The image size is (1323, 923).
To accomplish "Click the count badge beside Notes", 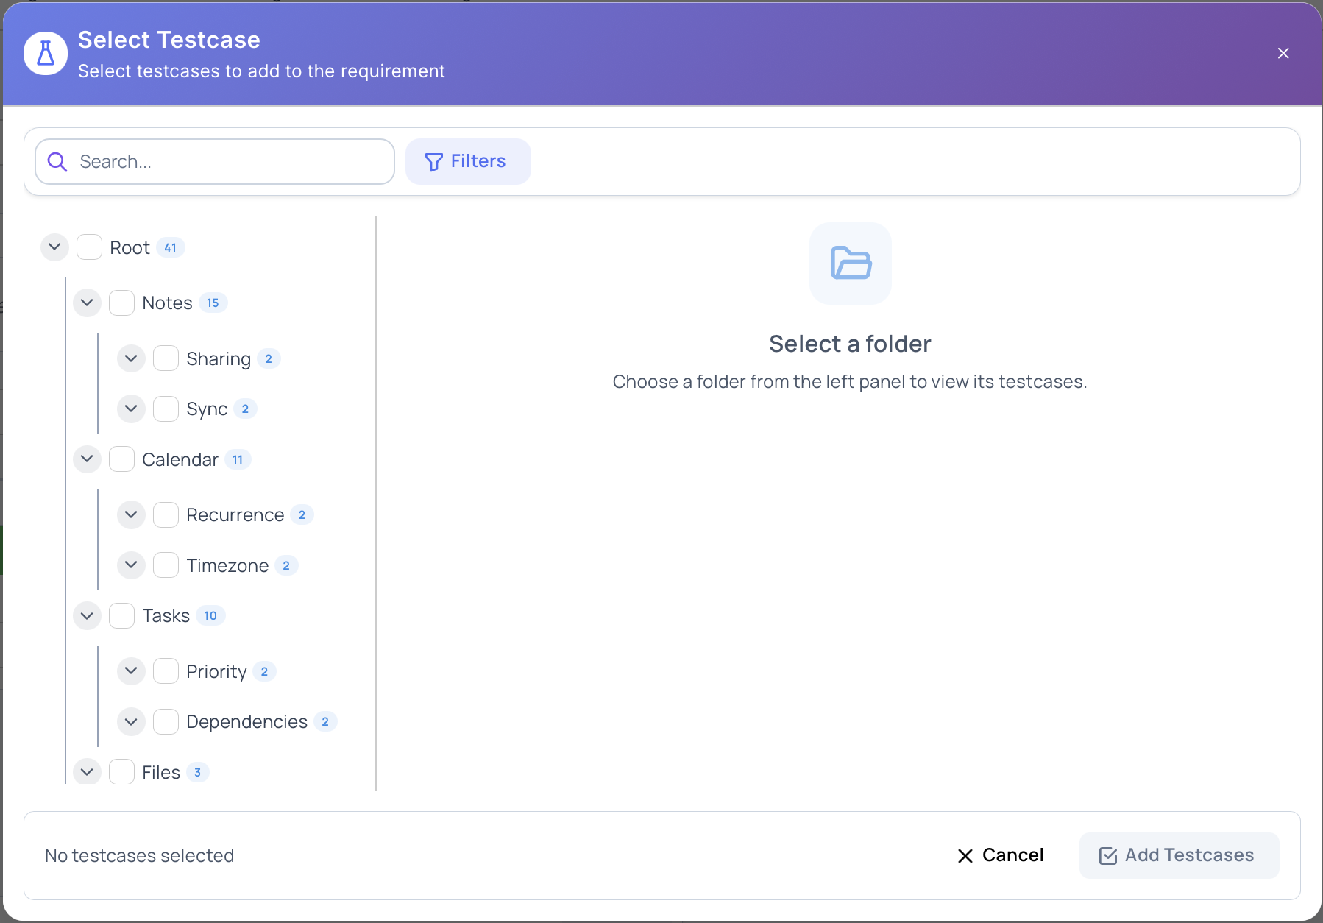I will pyautogui.click(x=213, y=303).
